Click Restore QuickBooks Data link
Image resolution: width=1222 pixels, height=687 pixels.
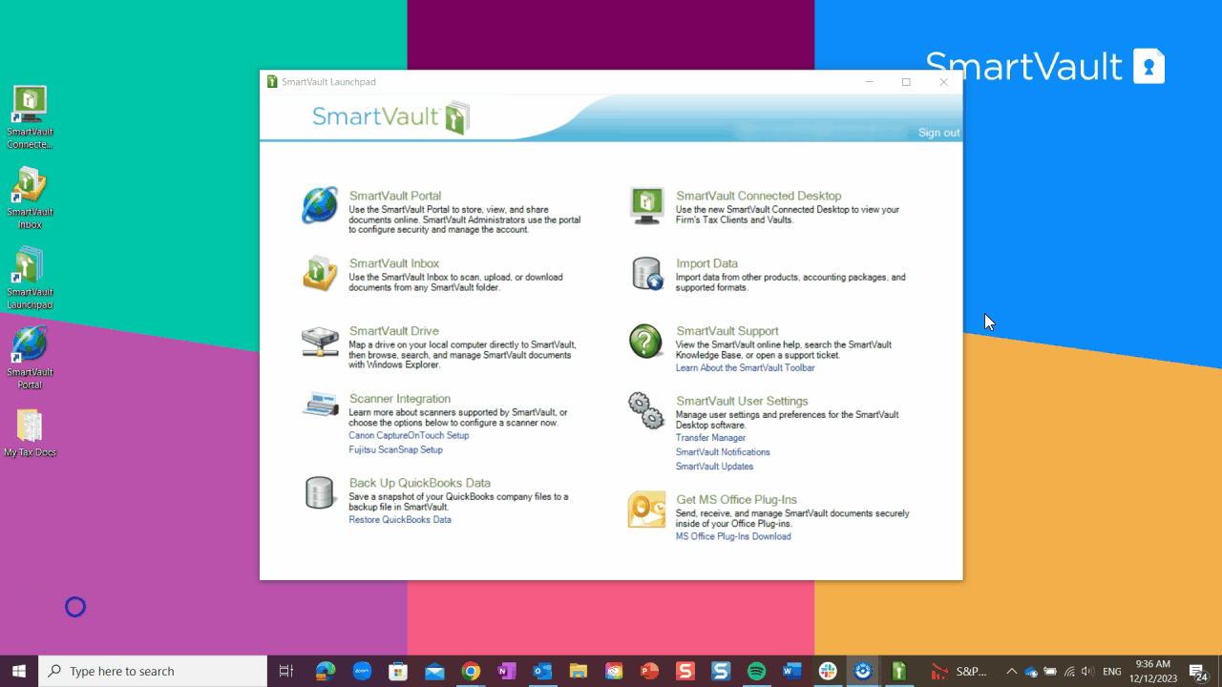[x=400, y=520]
